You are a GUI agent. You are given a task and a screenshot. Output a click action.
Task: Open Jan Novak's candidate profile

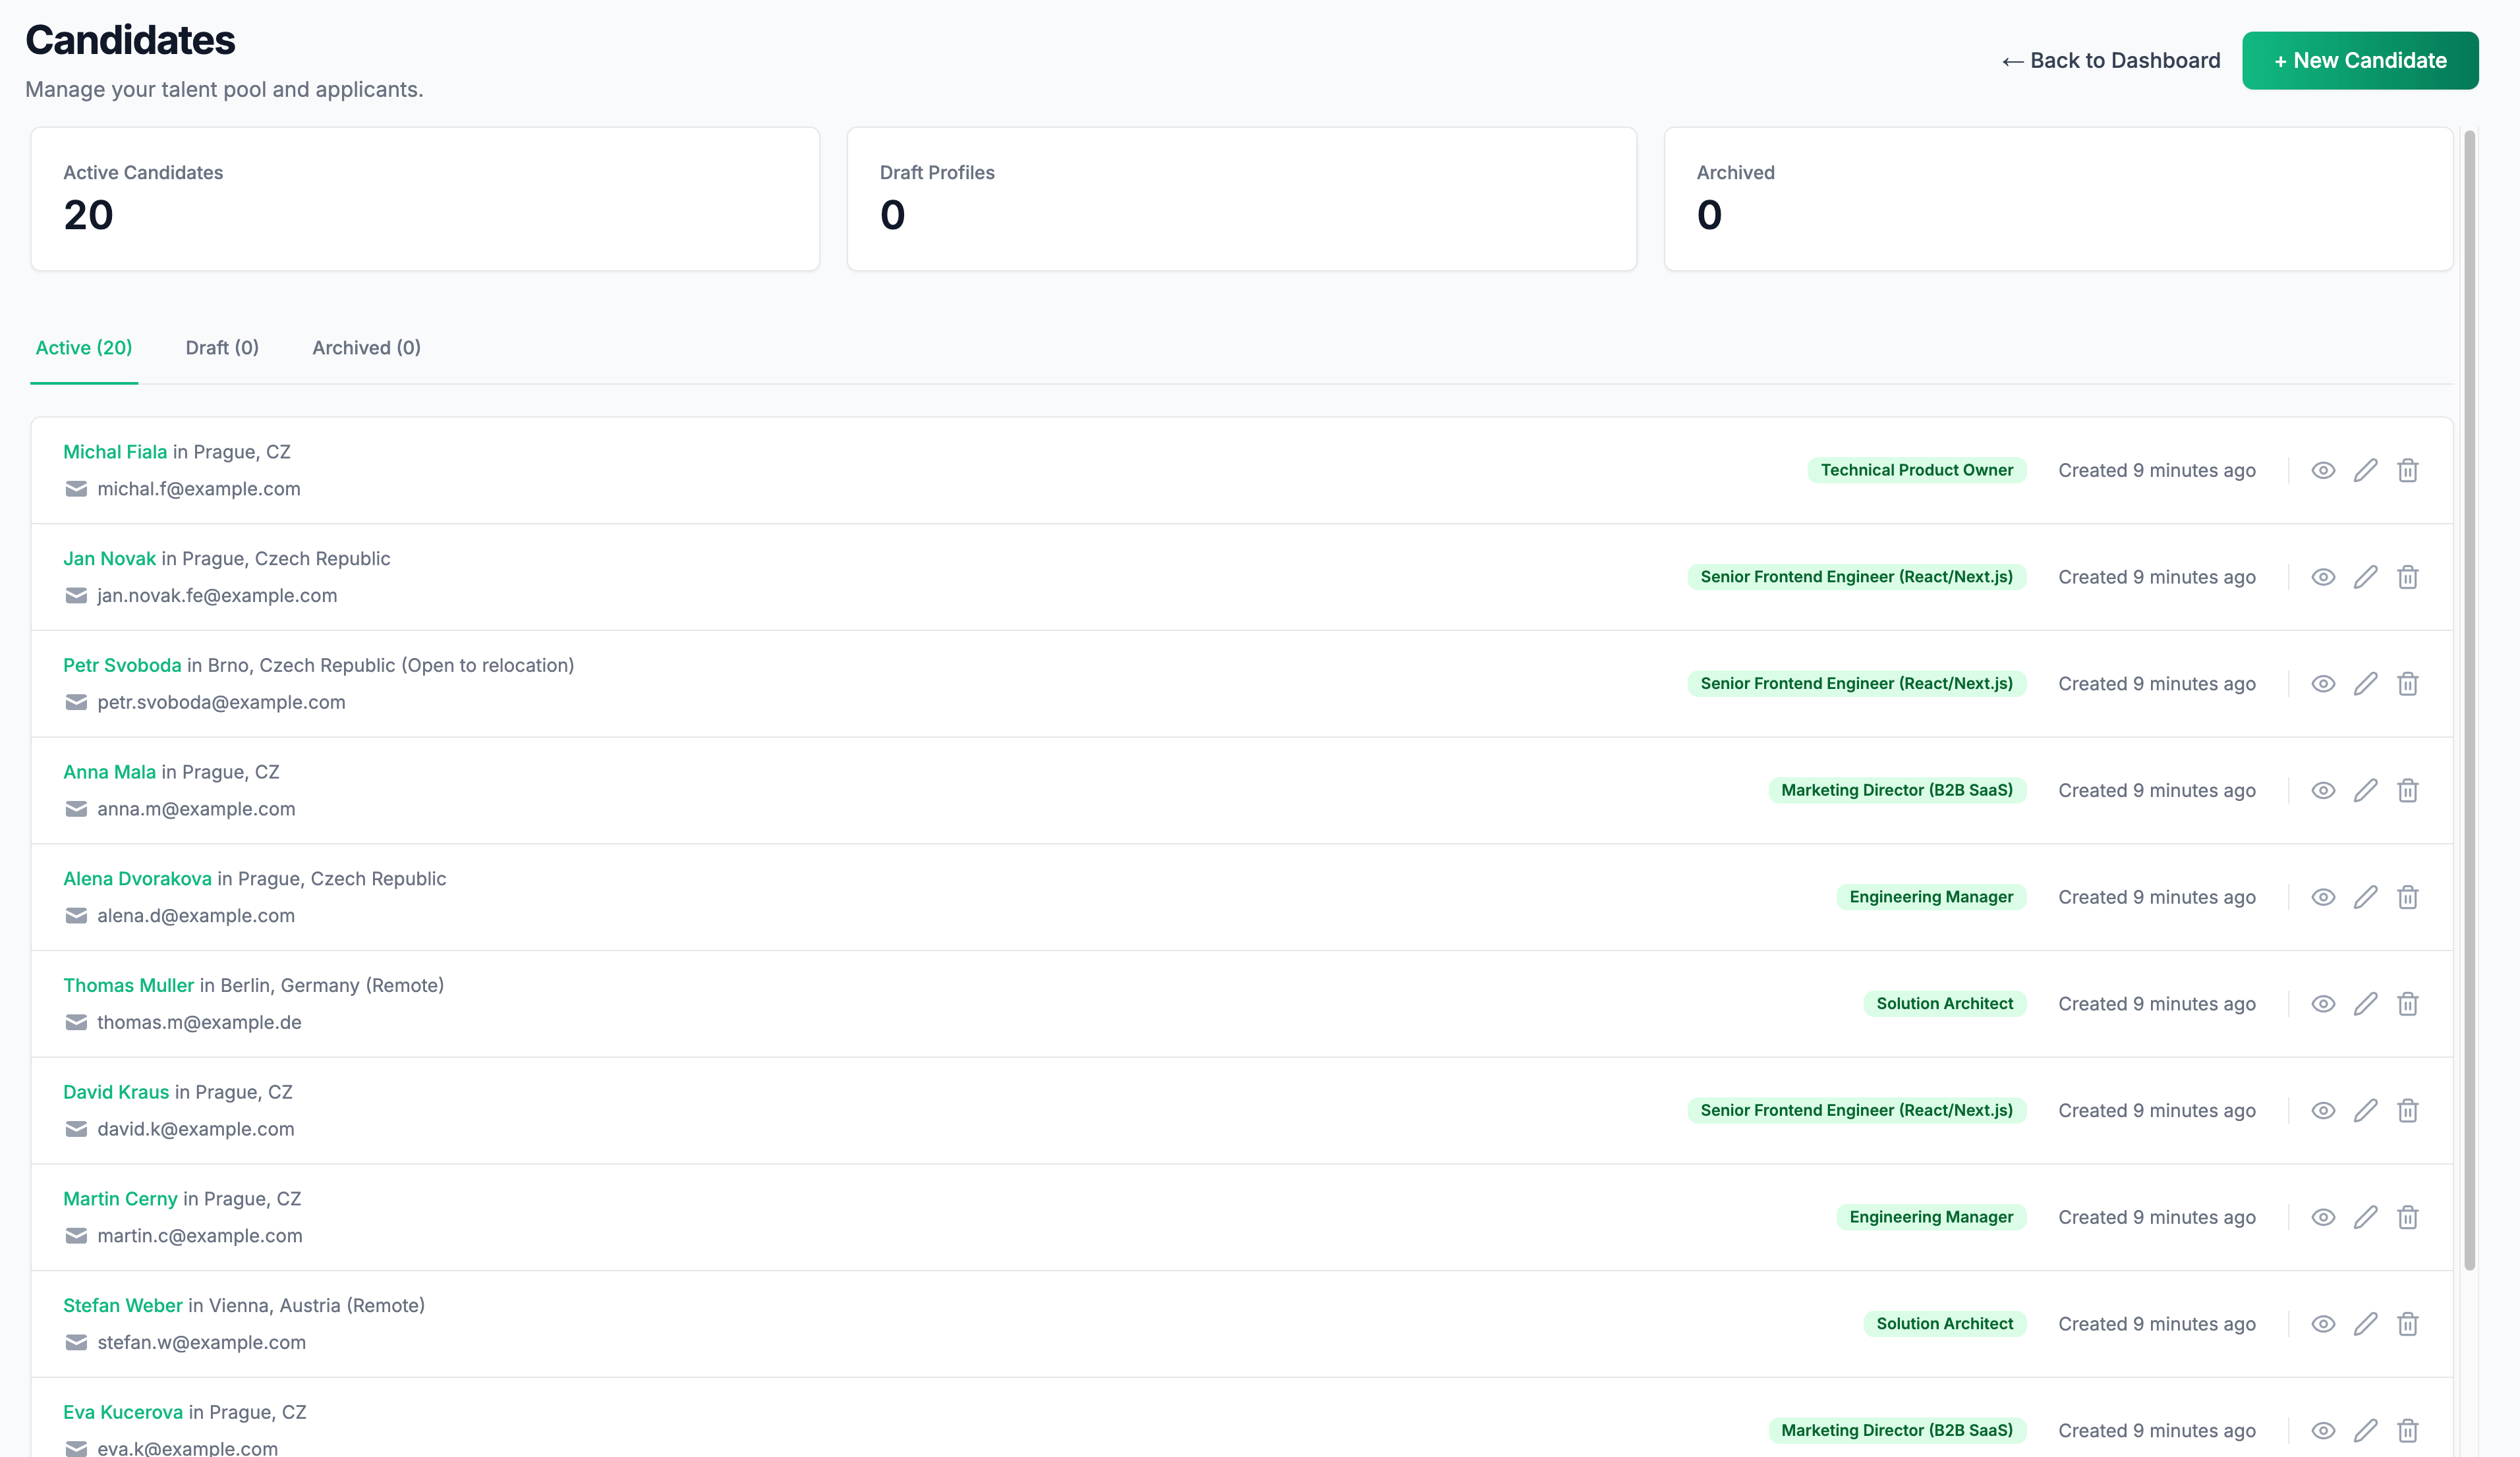[109, 558]
